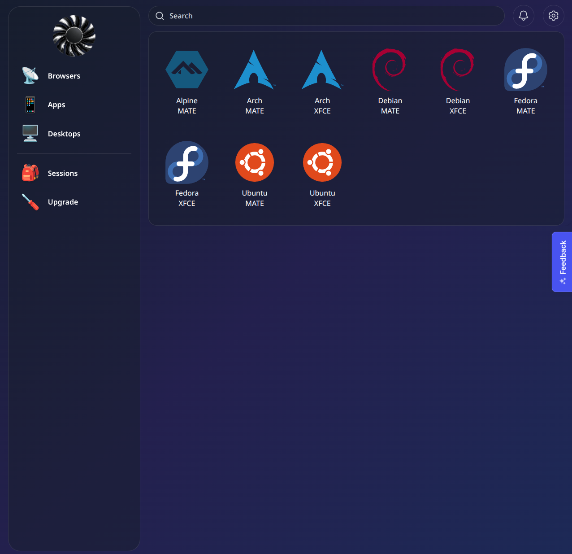Click the satellite dish Browsers icon
This screenshot has height=554, width=572.
point(30,75)
